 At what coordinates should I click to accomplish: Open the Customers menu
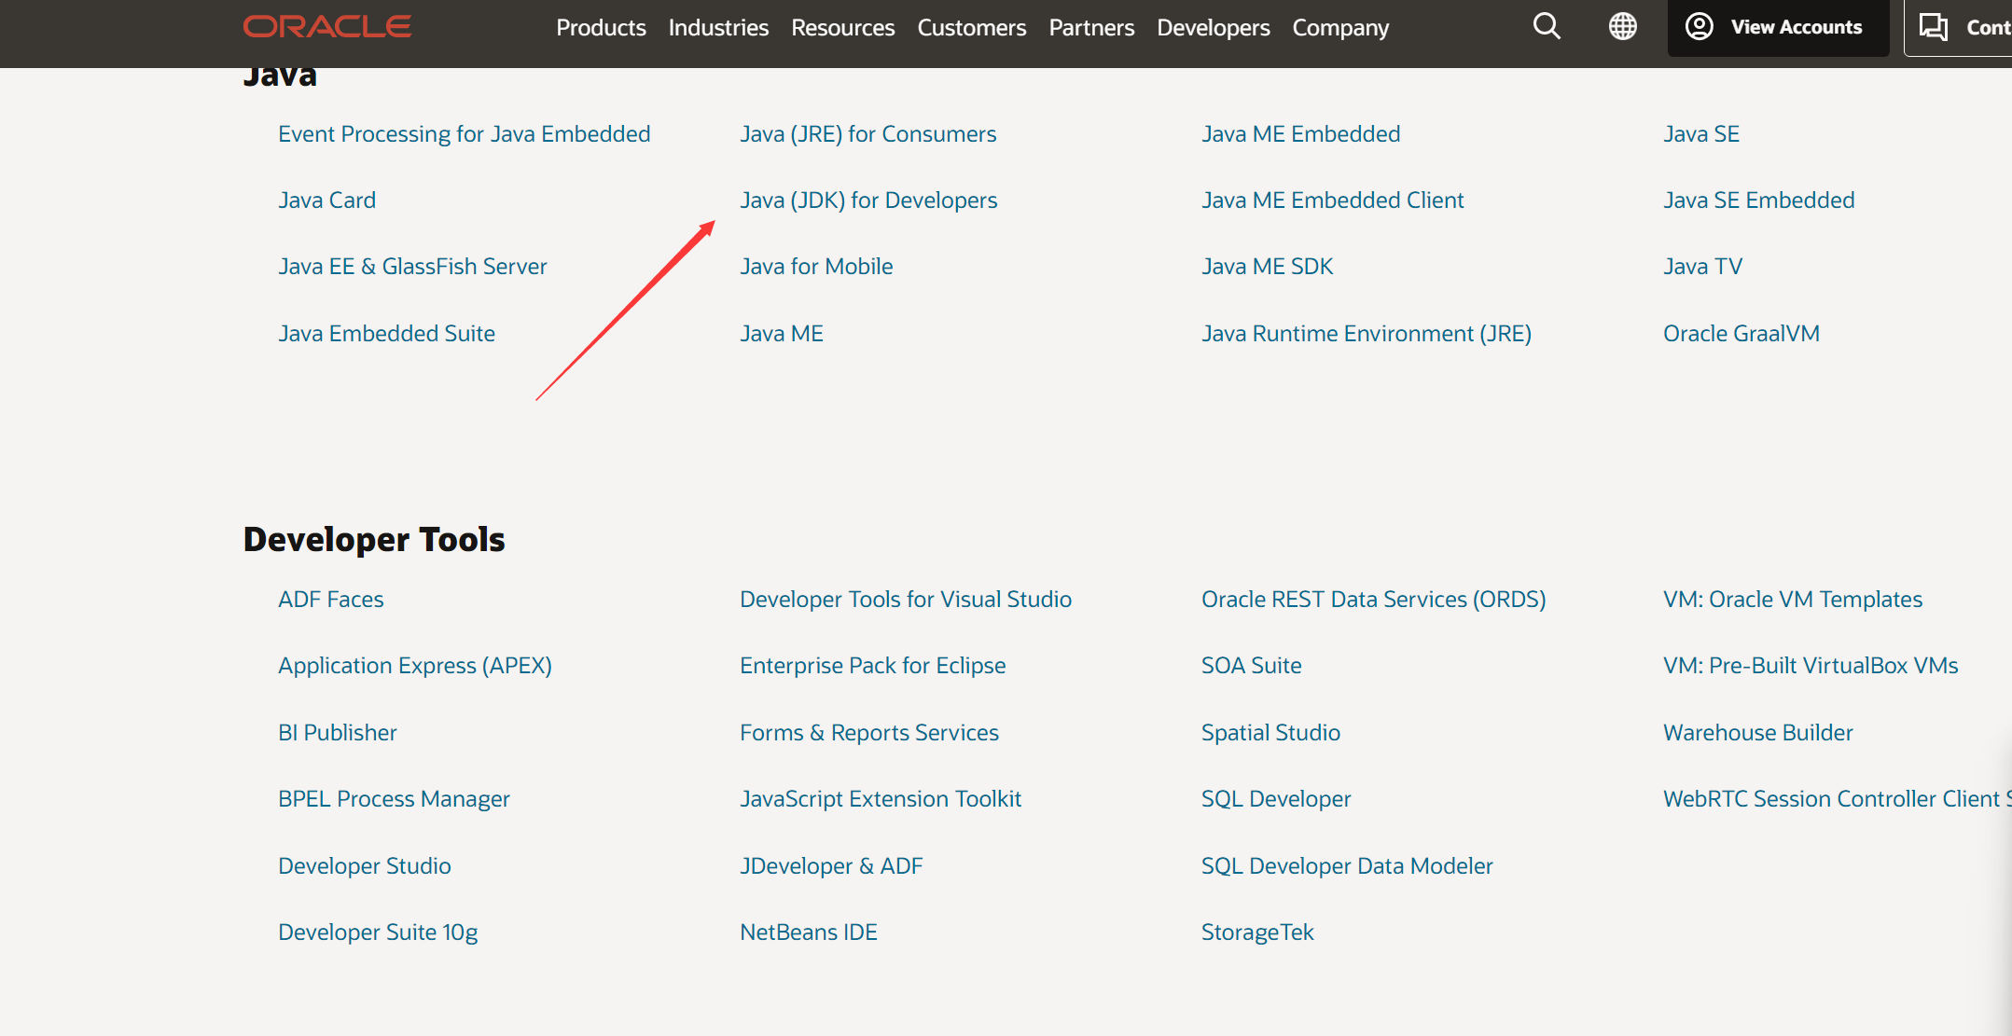point(972,28)
